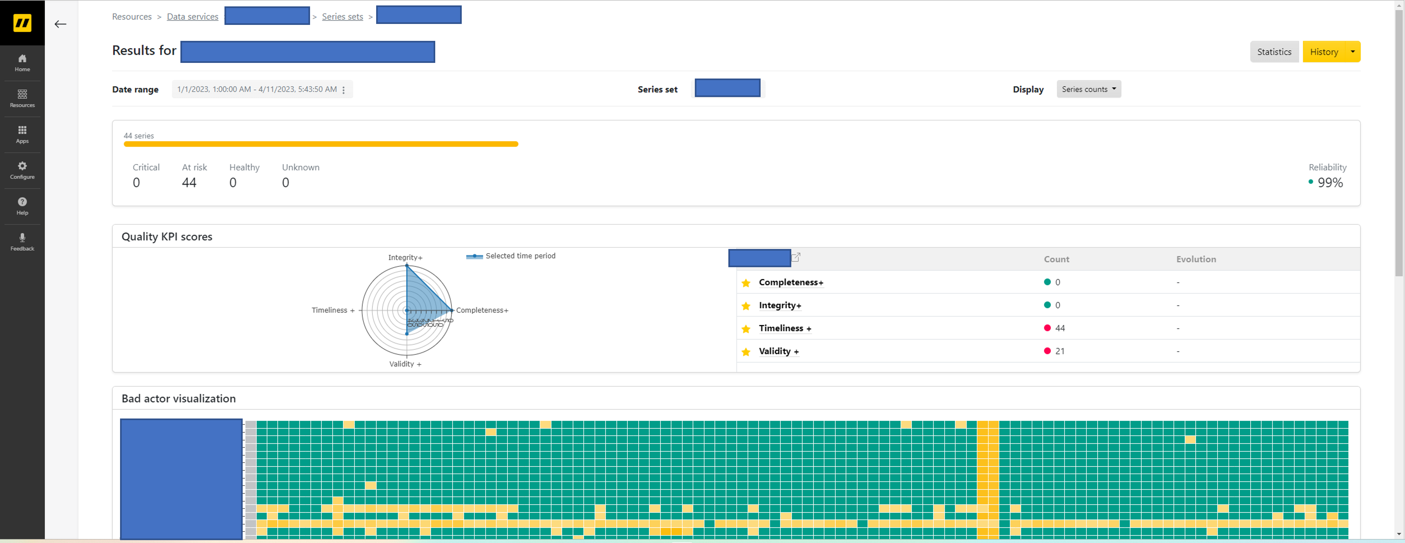The image size is (1405, 543).
Task: Open the Series counts display dropdown
Action: tap(1089, 89)
